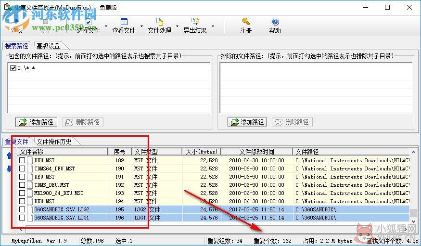Select the TDMS_DEU.MST file name

(51, 185)
